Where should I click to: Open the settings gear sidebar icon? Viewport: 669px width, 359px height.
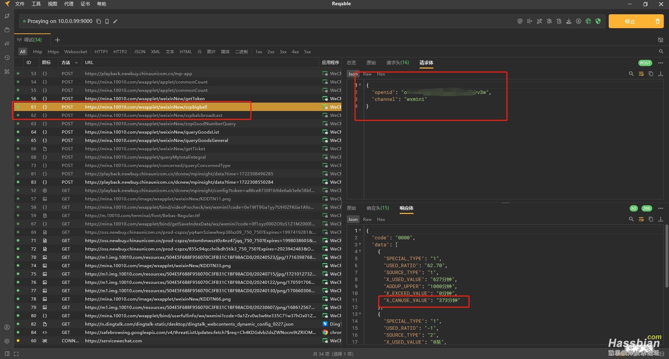pyautogui.click(x=7, y=341)
